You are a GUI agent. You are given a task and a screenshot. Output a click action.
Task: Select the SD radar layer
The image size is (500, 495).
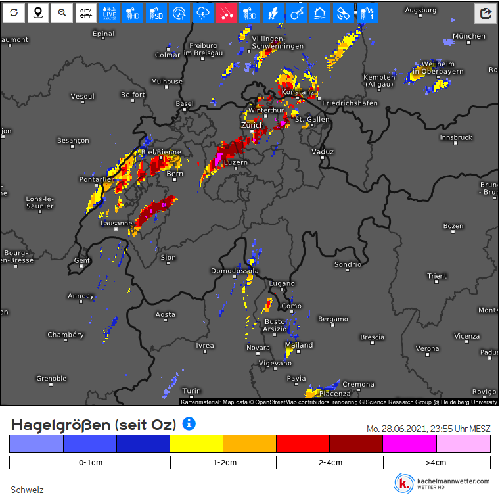tap(156, 13)
